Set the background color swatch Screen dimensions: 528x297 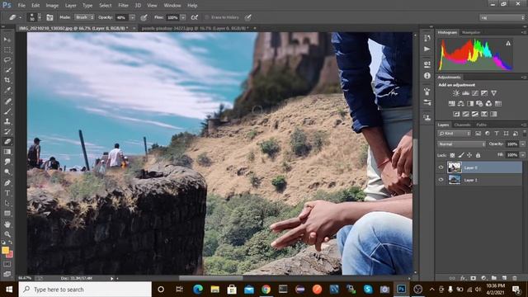tap(9, 254)
